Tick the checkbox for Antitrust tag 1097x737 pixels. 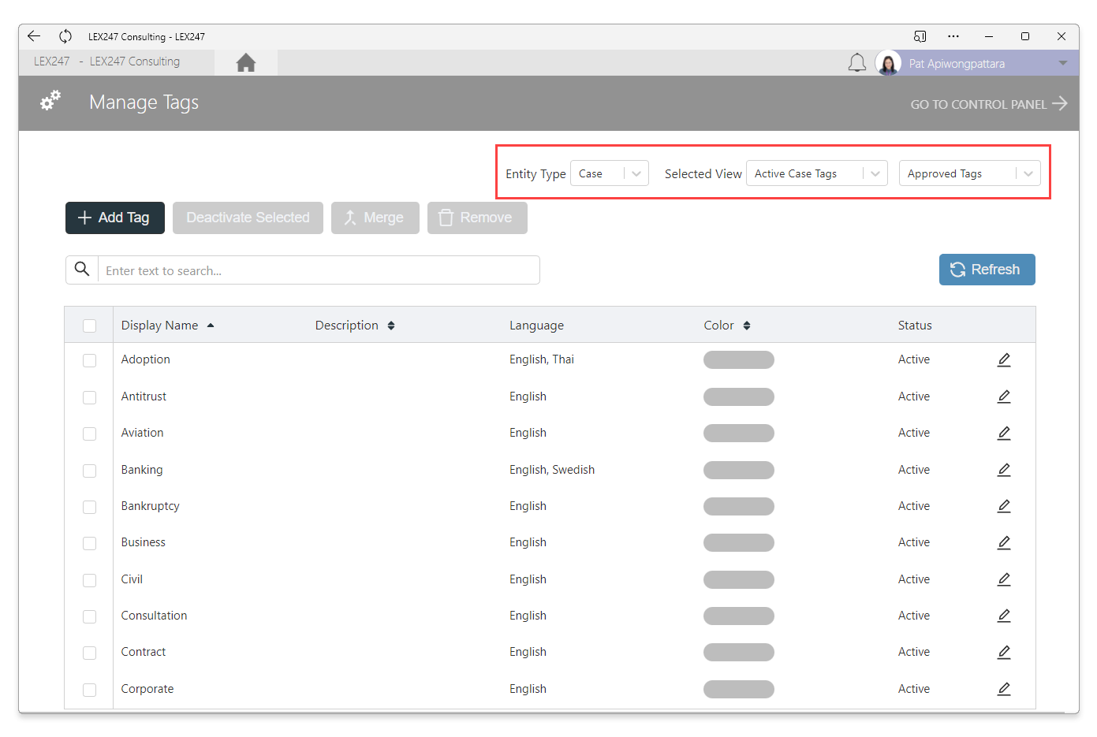90,397
